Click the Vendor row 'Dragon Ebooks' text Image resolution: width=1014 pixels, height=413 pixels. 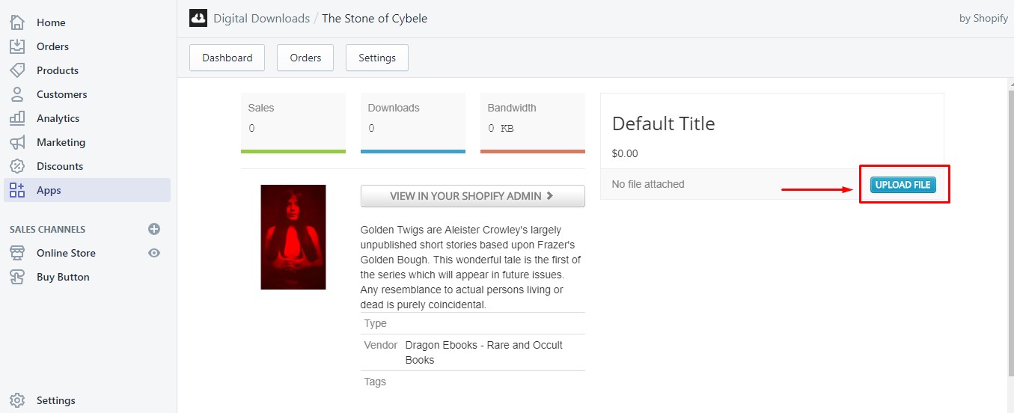click(483, 352)
